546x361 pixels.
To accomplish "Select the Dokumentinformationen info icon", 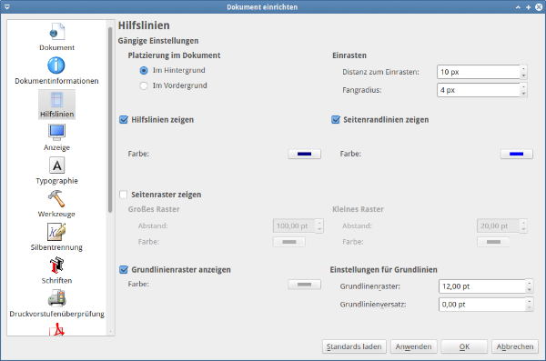I will tap(56, 65).
